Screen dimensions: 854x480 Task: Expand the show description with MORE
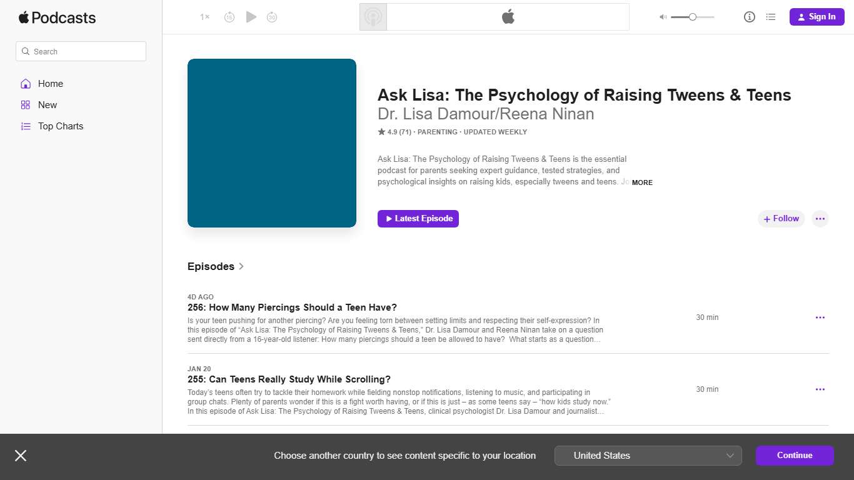(x=642, y=182)
